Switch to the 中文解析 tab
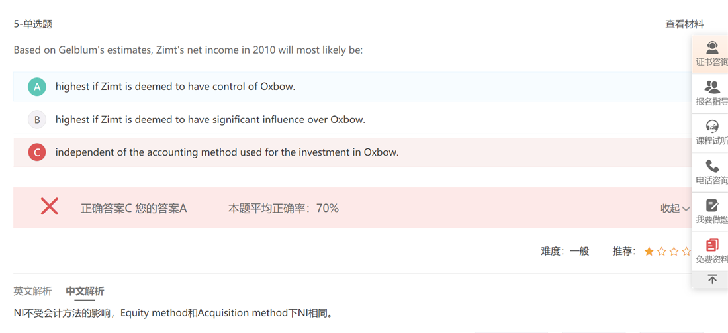 [85, 291]
